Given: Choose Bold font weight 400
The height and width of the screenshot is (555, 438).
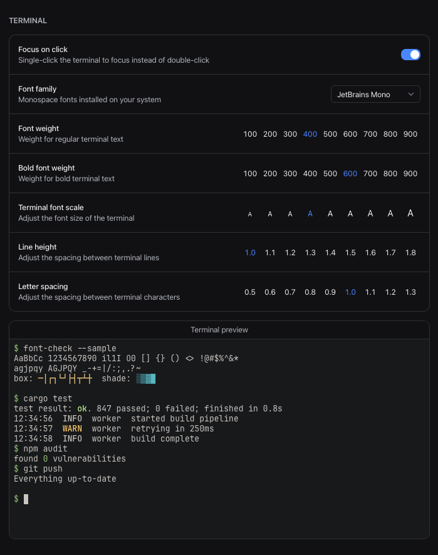Looking at the screenshot, I should coord(310,174).
